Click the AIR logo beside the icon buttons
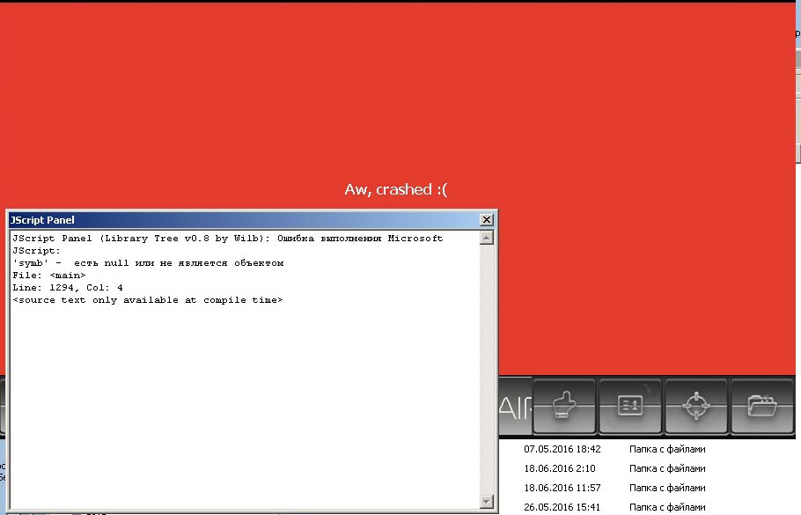Screen dimensions: 801x515 515,407
